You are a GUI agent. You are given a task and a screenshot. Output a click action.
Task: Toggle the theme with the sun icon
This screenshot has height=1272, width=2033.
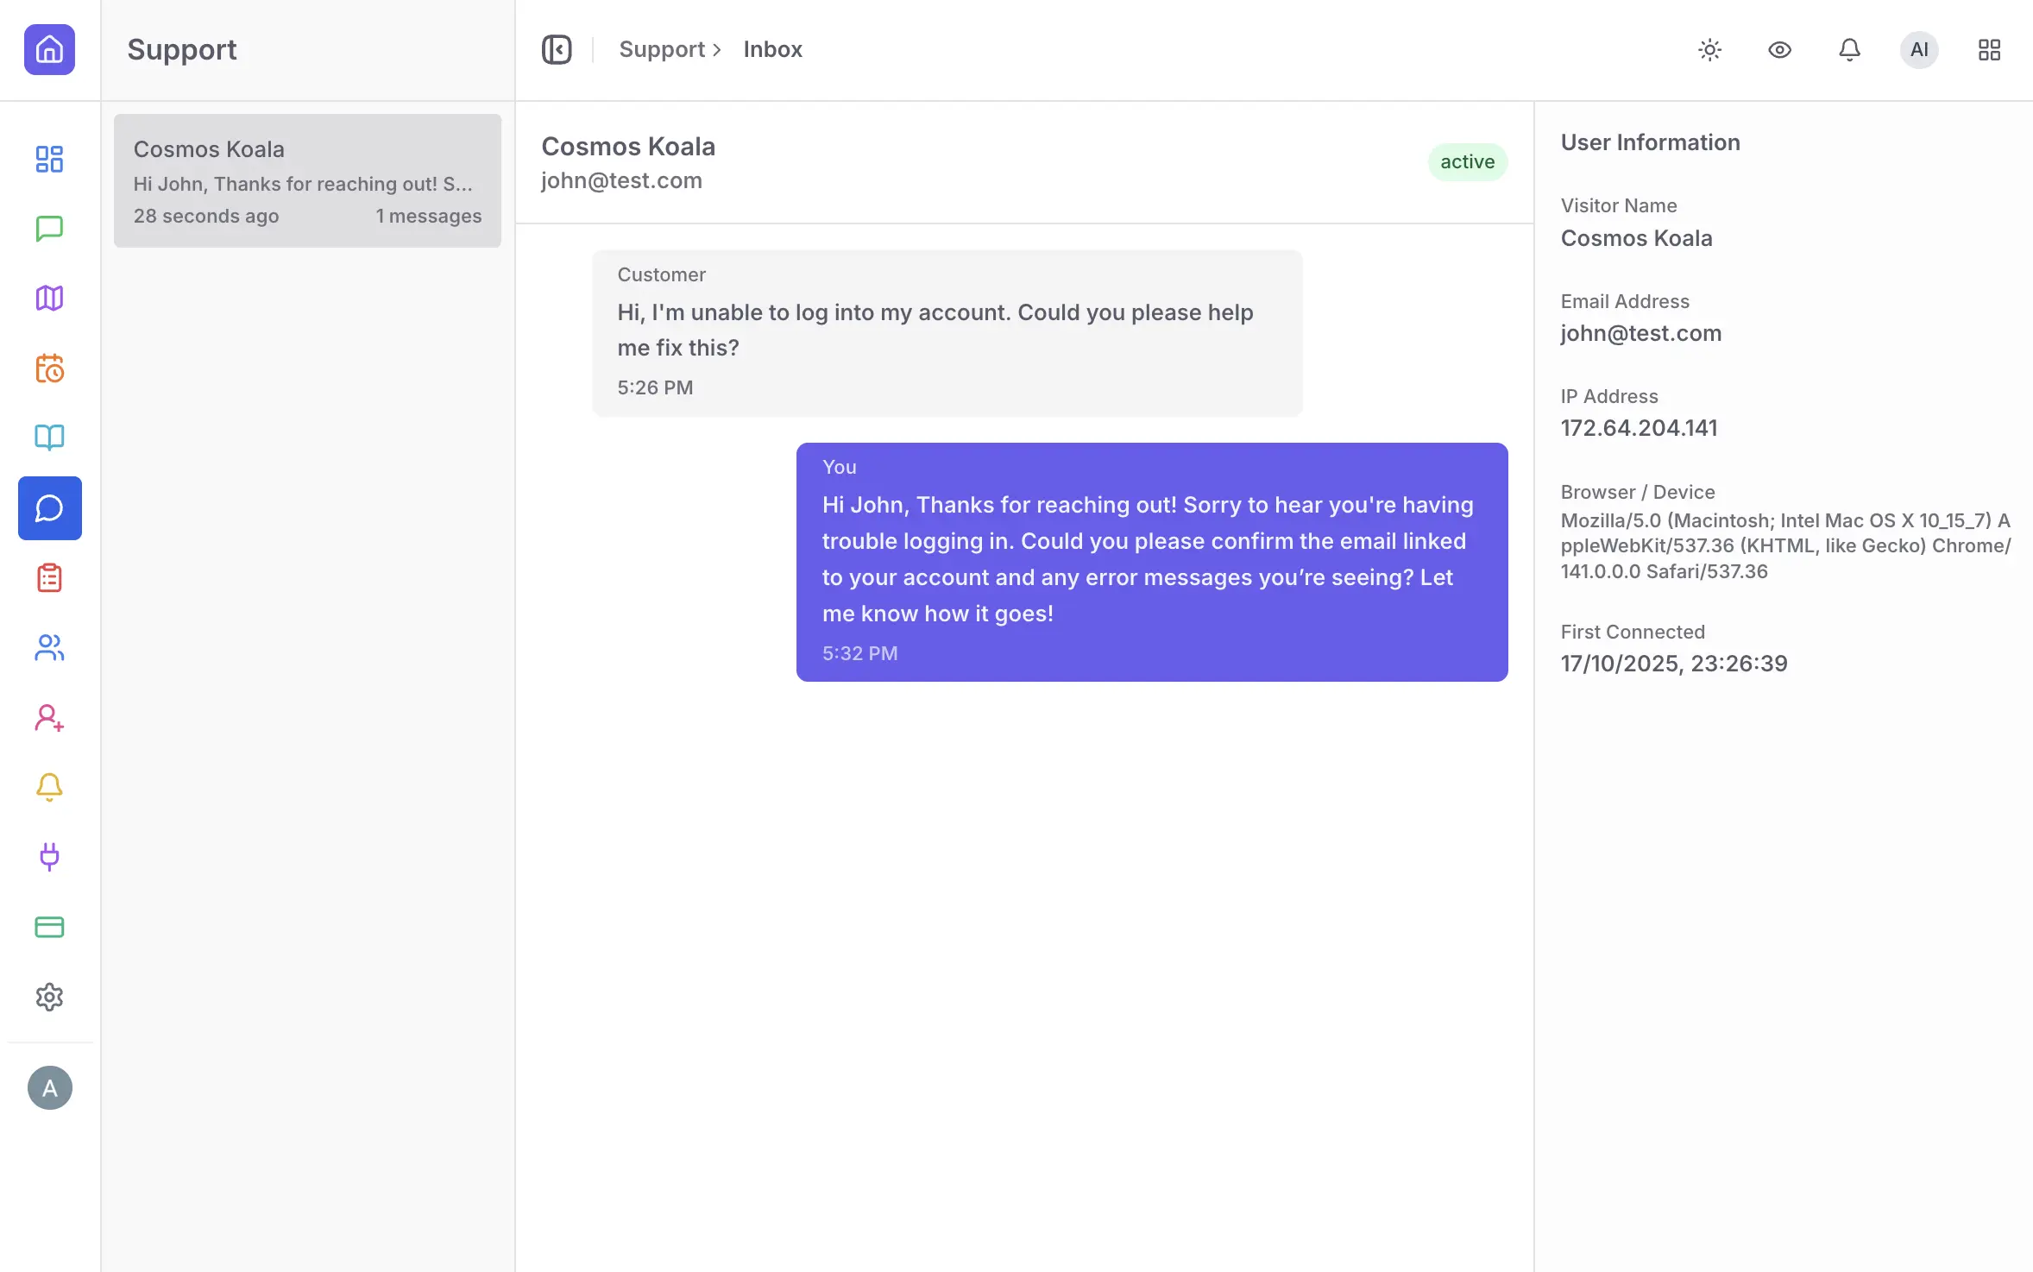(1709, 50)
